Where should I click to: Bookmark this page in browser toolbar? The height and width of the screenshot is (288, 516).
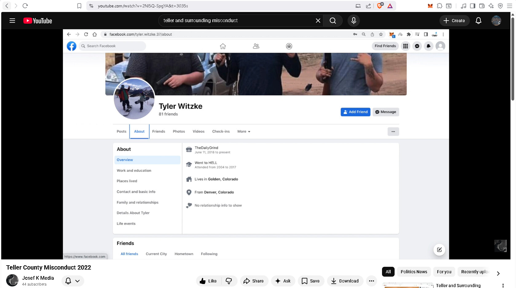79,6
